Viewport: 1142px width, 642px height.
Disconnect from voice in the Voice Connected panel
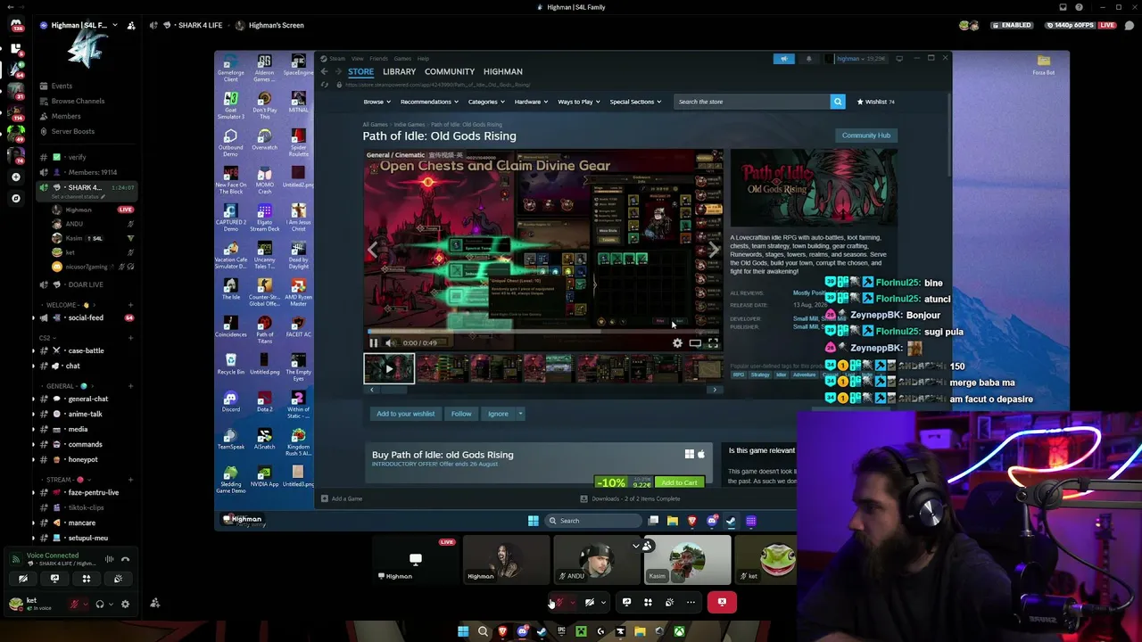(x=125, y=559)
